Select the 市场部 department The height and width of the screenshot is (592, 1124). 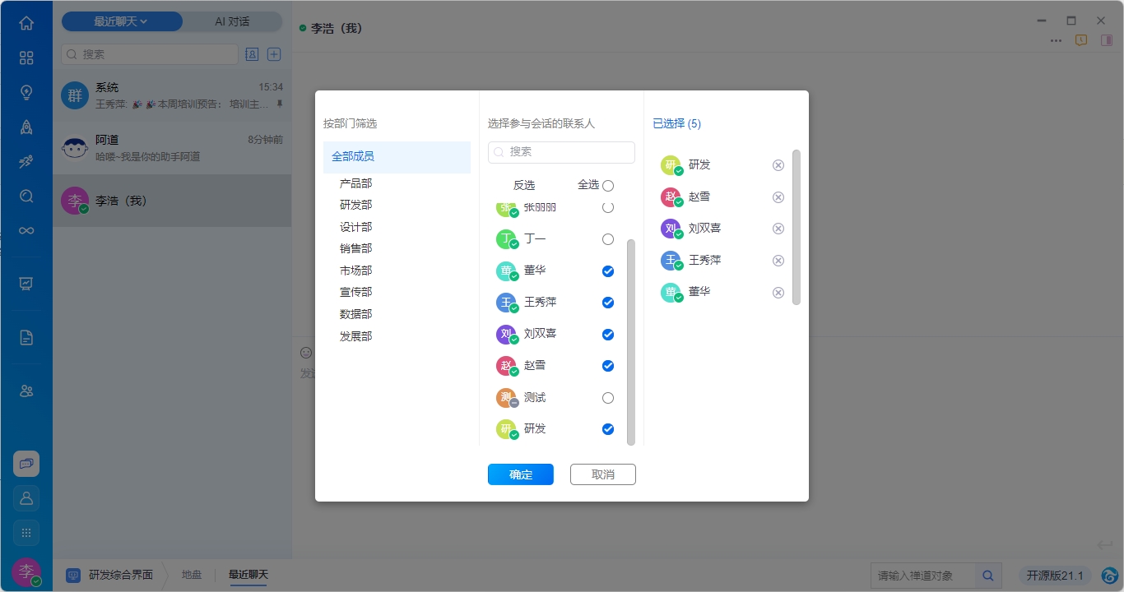(x=356, y=271)
